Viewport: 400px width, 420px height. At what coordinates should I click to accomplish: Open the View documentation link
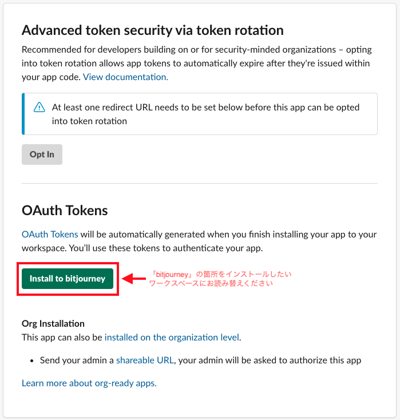pyautogui.click(x=125, y=77)
